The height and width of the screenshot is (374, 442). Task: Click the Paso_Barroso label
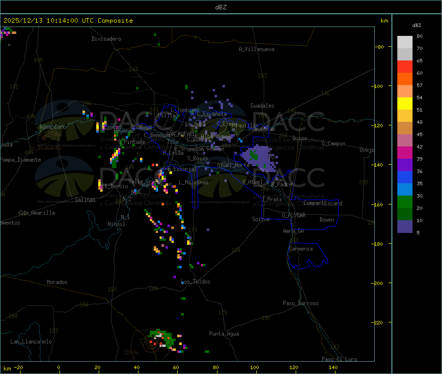click(x=301, y=303)
